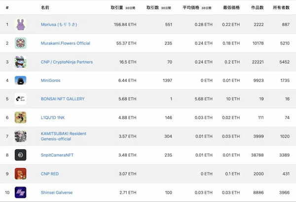Select the 431 owners count
The height and width of the screenshot is (202, 296).
[x=286, y=174]
